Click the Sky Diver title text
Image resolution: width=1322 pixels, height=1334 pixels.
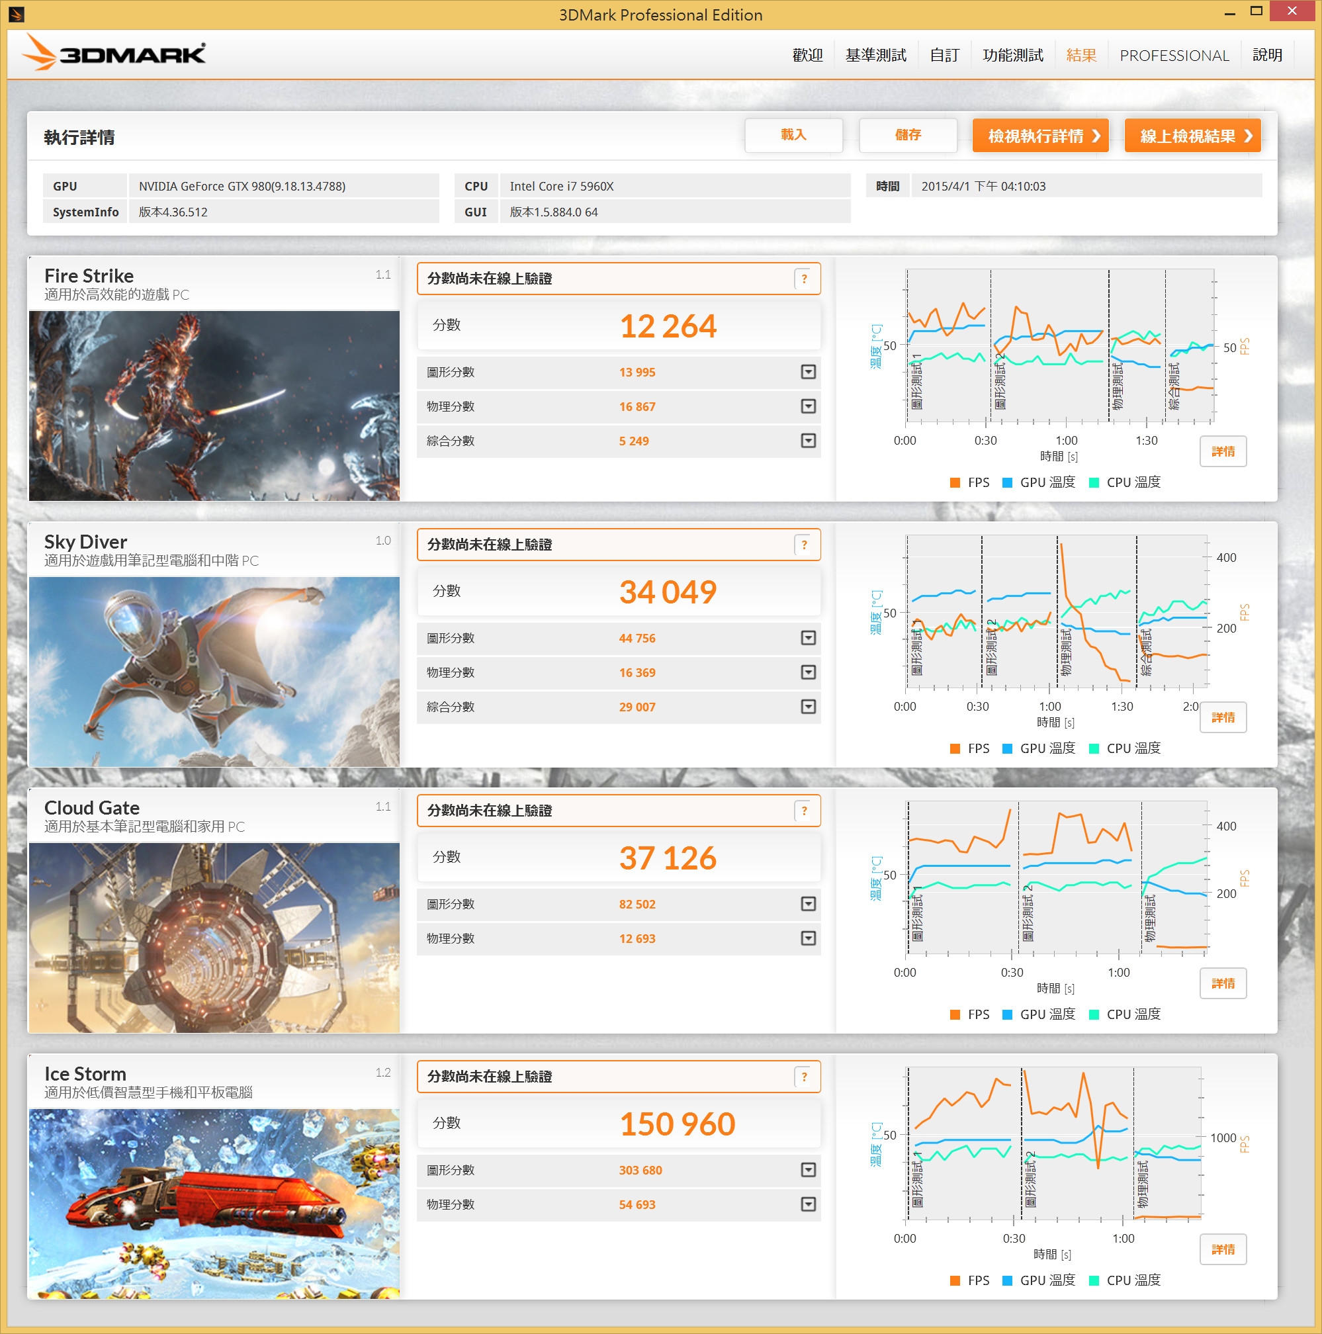[85, 542]
